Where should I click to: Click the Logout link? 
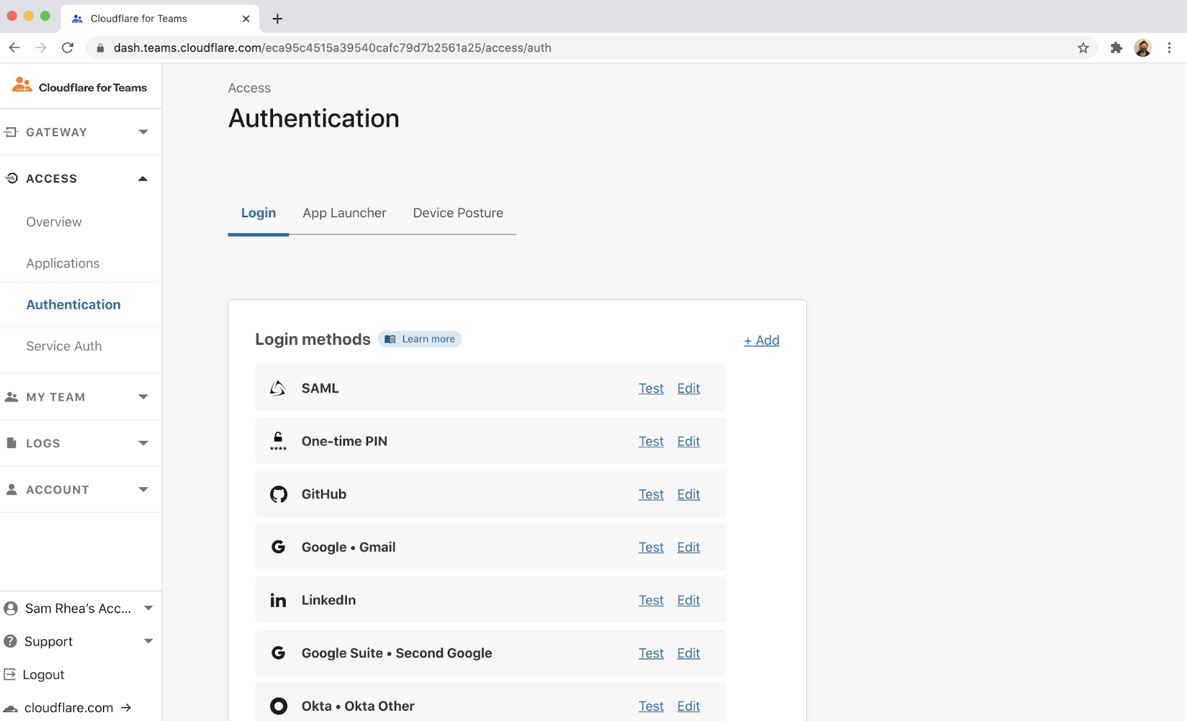(44, 674)
